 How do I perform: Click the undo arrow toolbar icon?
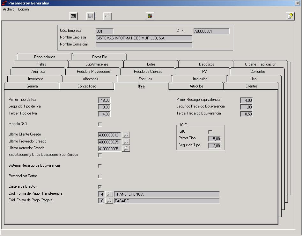pyautogui.click(x=107, y=16)
